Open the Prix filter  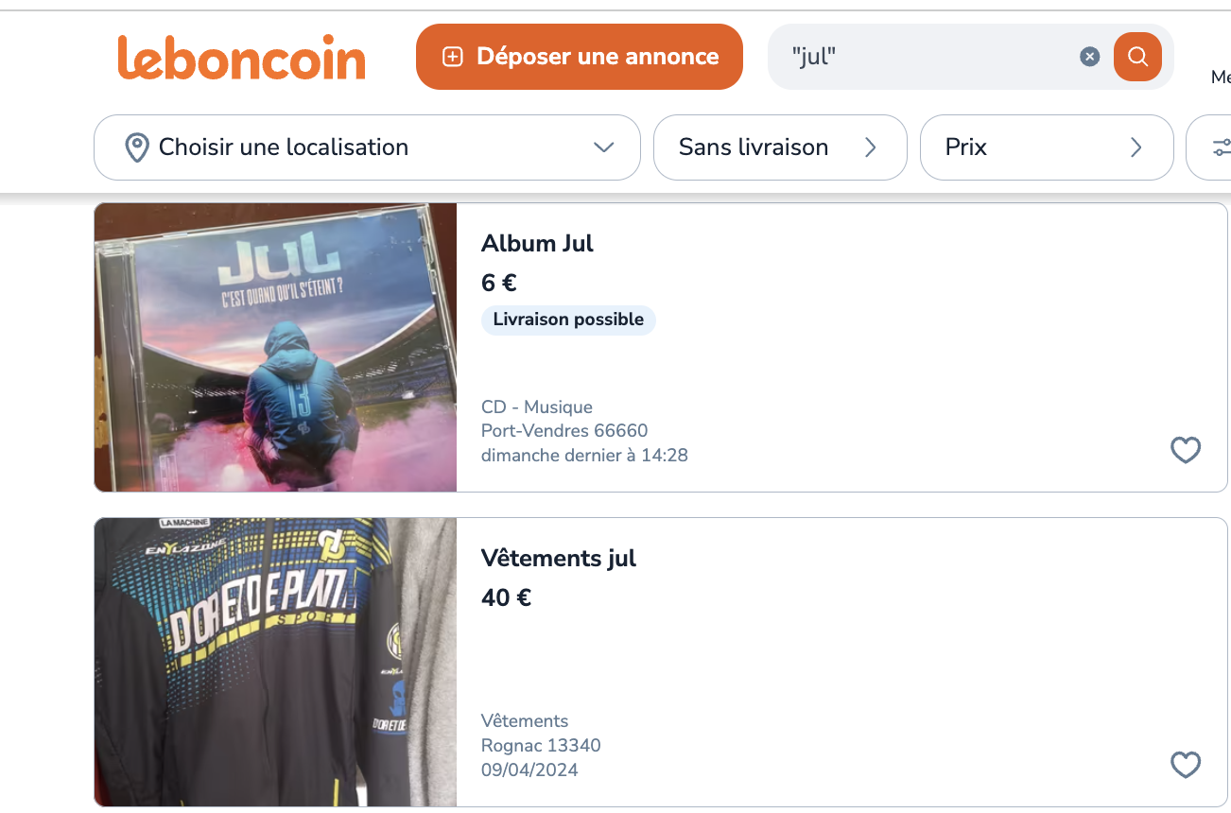[x=1046, y=147]
